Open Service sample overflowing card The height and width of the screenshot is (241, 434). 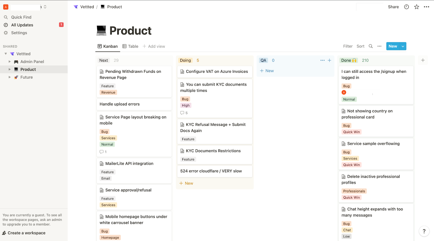[x=376, y=154]
